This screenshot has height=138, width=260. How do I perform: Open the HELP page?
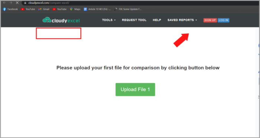[x=157, y=20]
